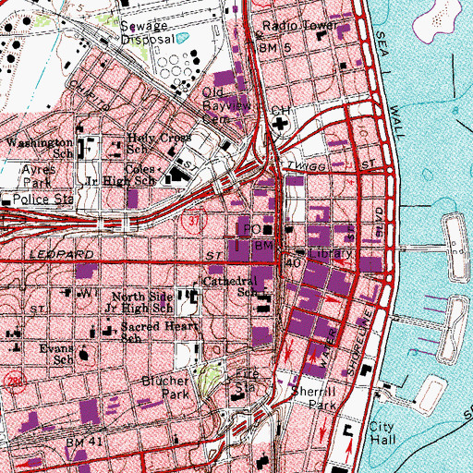Image resolution: width=473 pixels, height=473 pixels.
Task: Select the CH courthouse label
Action: (281, 110)
